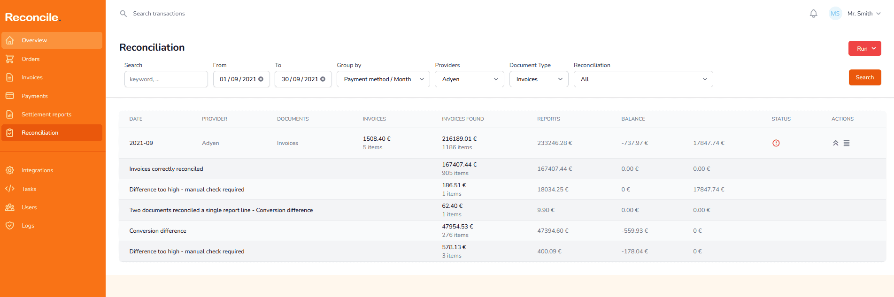Click the Logs shield icon
Viewport: 894px width, 297px height.
(10, 226)
